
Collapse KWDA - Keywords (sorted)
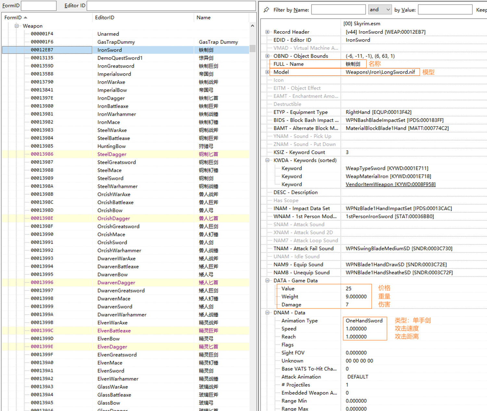click(267, 160)
